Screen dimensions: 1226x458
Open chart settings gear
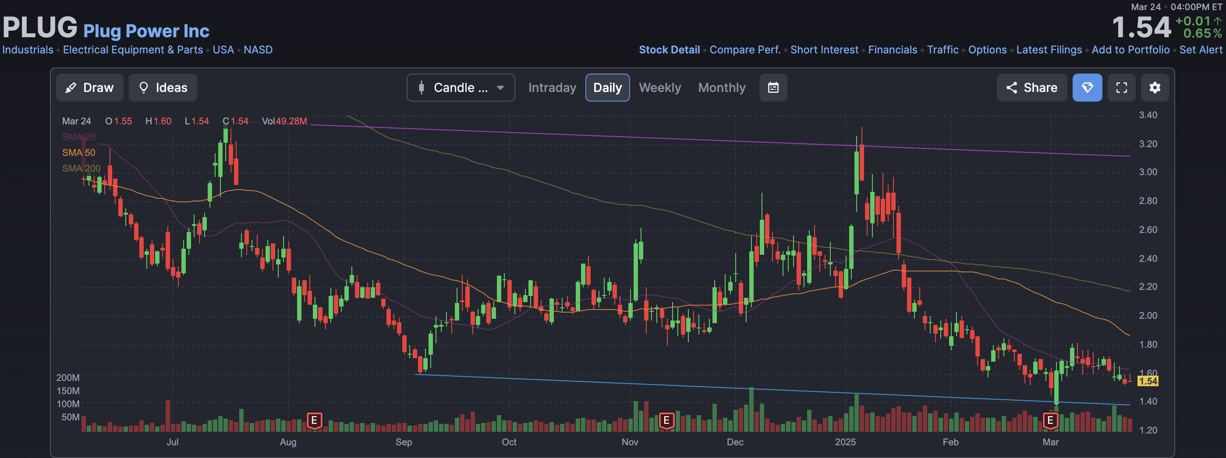(1155, 88)
